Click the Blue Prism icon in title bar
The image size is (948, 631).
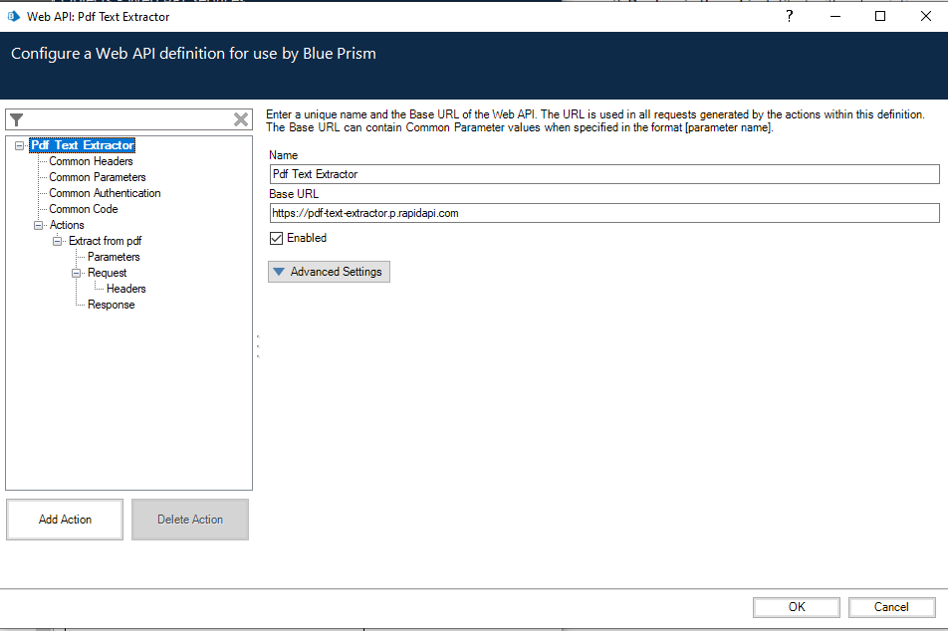pos(13,16)
